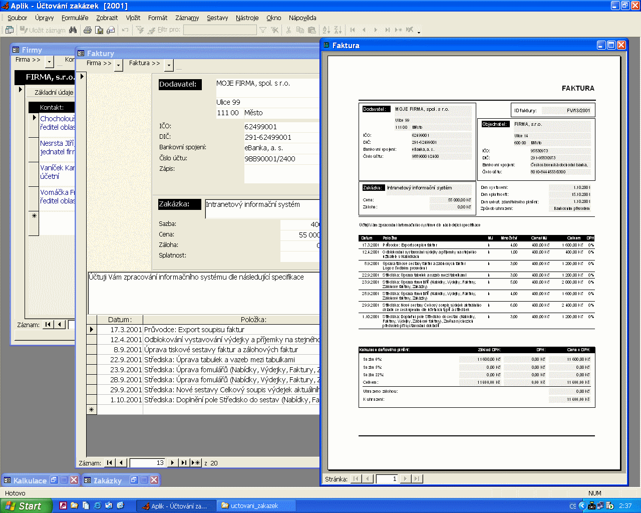Viewport: 641px width, 513px height.
Task: Open the Faktura >> dropdown arrow
Action: 169,65
